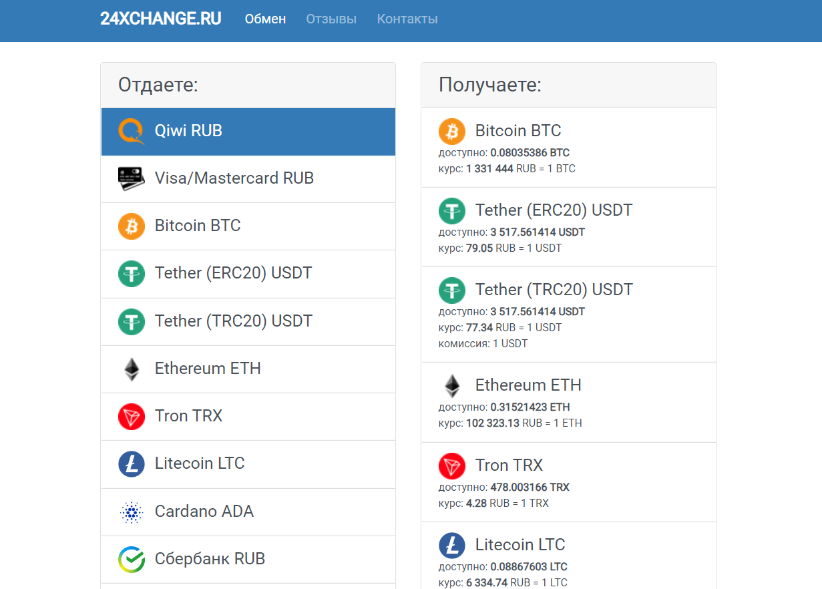Click Bitcoin icon in Получаете list
Viewport: 822px width, 589px height.
(x=452, y=131)
